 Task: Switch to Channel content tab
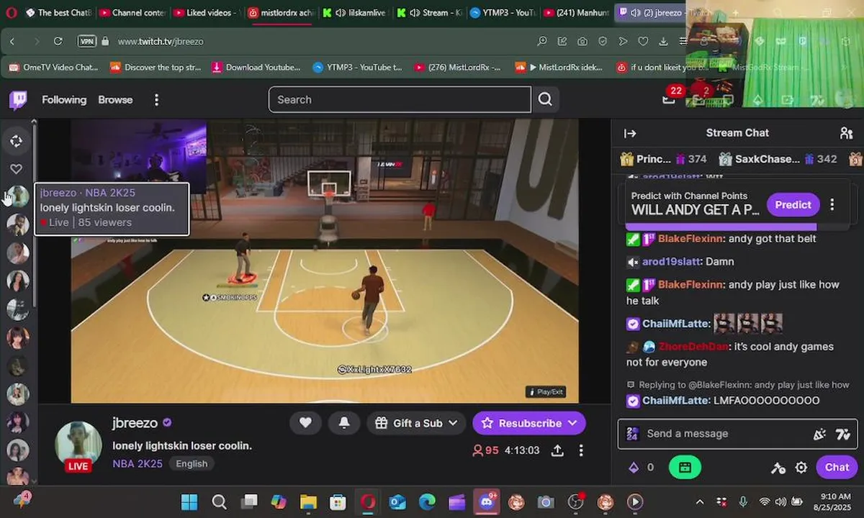132,13
